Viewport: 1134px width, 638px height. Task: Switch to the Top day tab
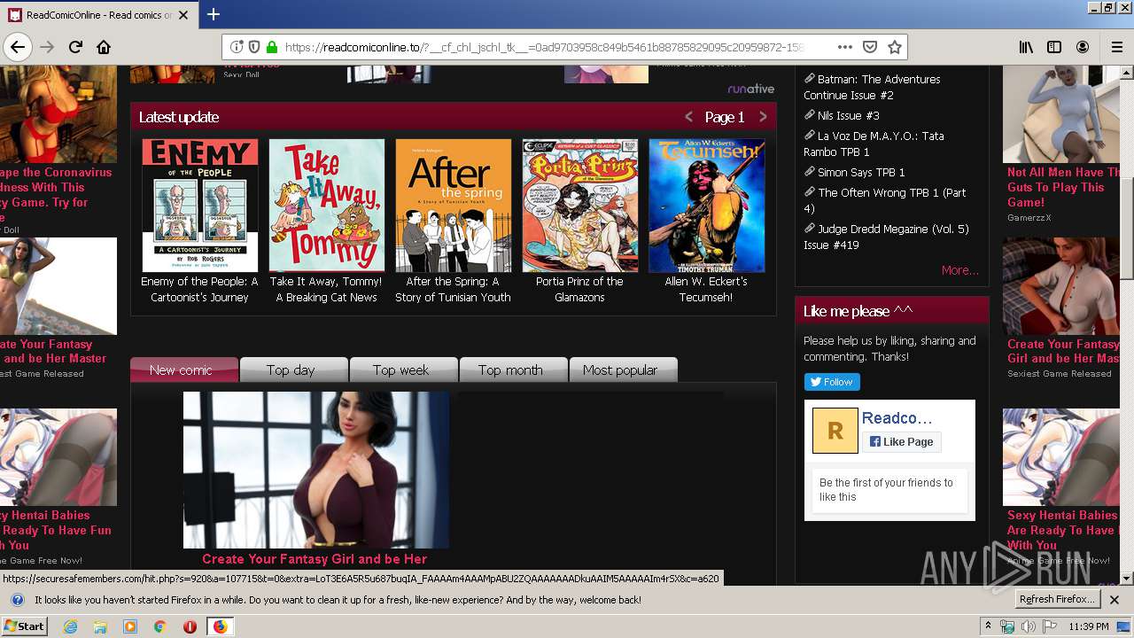[x=294, y=370]
